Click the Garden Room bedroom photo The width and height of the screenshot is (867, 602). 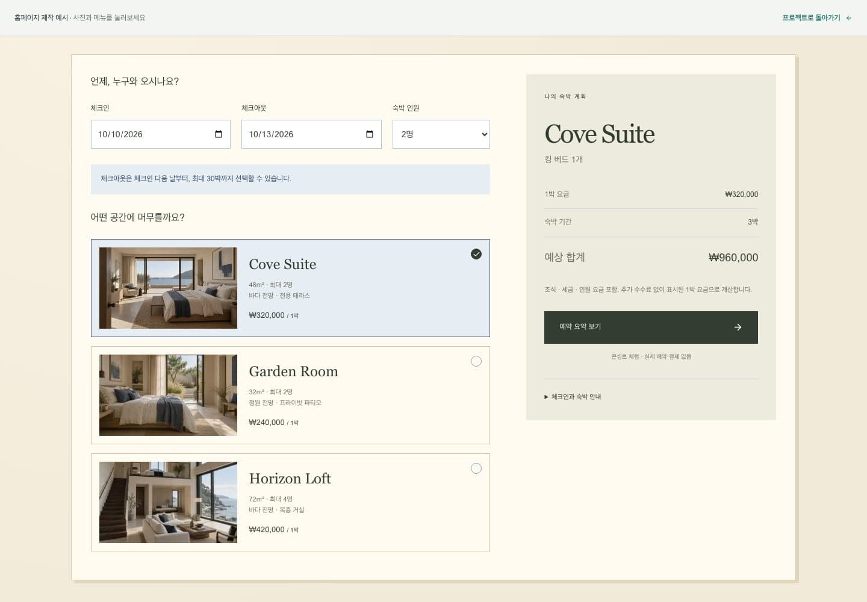pyautogui.click(x=168, y=395)
